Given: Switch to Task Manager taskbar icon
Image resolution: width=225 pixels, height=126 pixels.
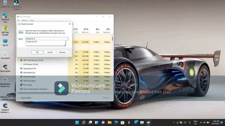Looking at the screenshot, I should tap(142, 122).
